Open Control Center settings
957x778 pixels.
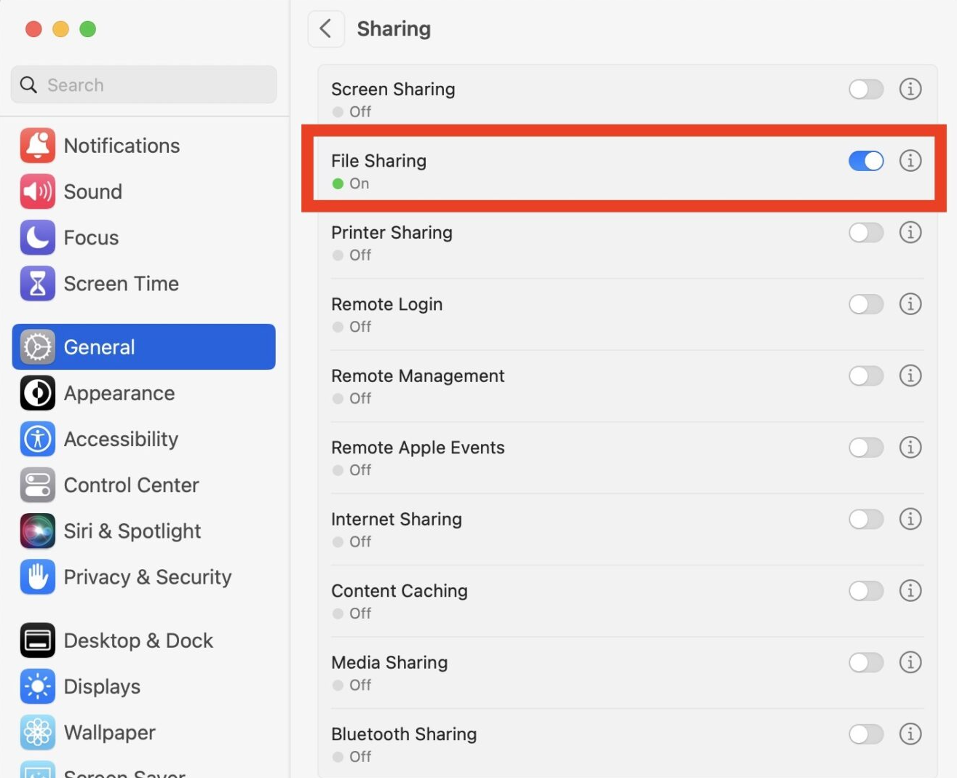click(131, 485)
